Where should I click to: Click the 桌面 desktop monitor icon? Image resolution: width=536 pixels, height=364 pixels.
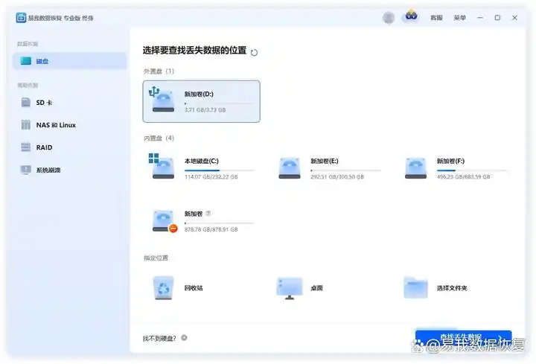290,288
